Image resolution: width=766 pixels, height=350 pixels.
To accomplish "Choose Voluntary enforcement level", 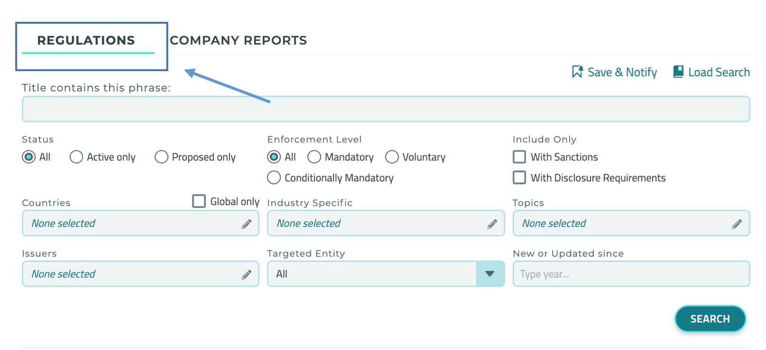I will tap(392, 157).
